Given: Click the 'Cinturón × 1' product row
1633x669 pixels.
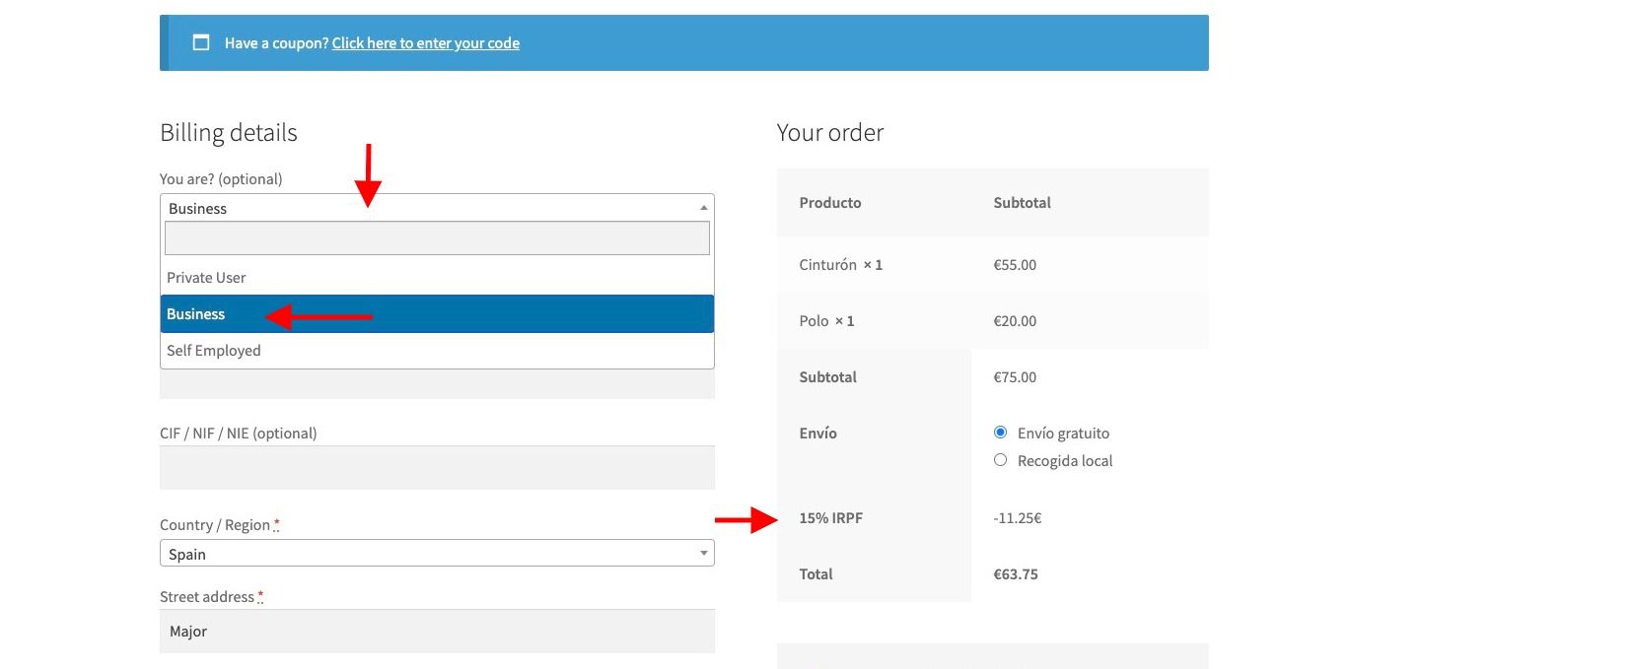Looking at the screenshot, I should [993, 265].
